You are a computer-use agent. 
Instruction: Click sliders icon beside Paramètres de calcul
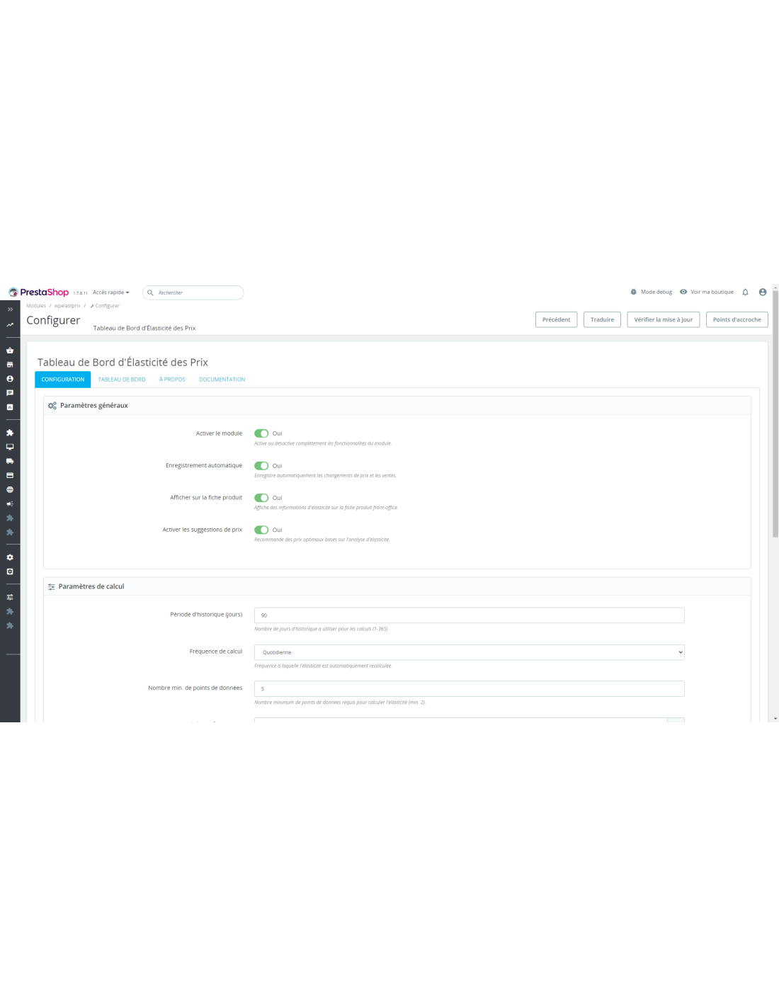(x=51, y=586)
